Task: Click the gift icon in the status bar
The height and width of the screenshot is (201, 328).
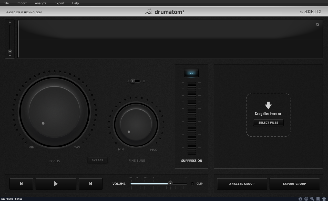Action: 324,199
